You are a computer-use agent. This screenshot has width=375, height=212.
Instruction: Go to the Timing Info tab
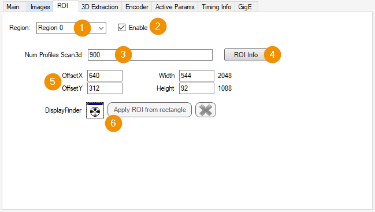[x=217, y=7]
